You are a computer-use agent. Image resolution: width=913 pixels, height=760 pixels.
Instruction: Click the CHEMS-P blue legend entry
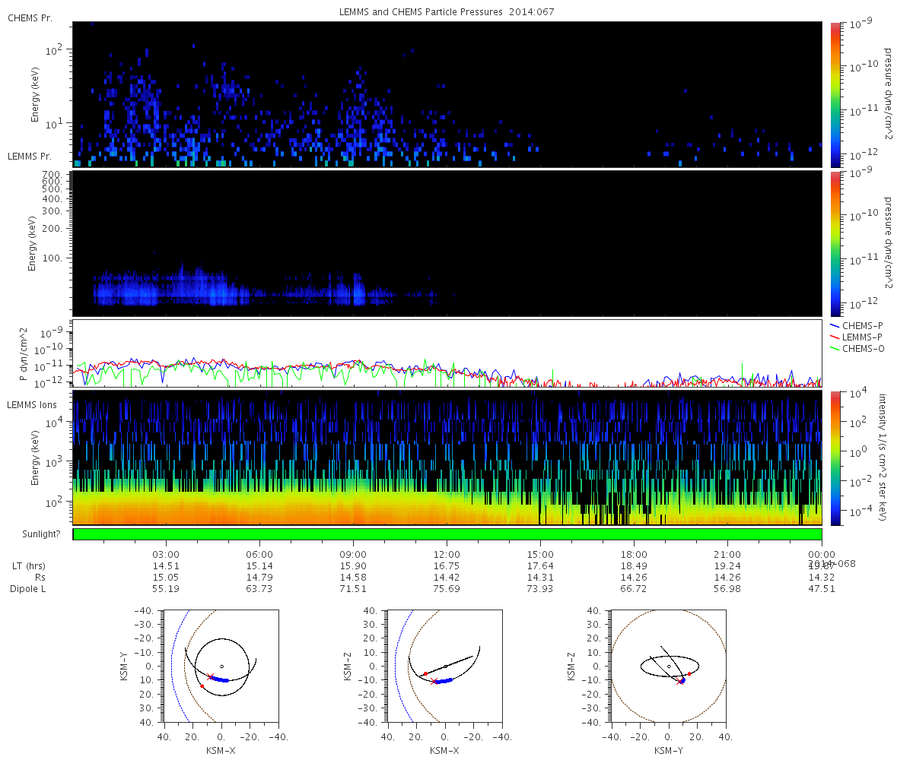pyautogui.click(x=856, y=325)
